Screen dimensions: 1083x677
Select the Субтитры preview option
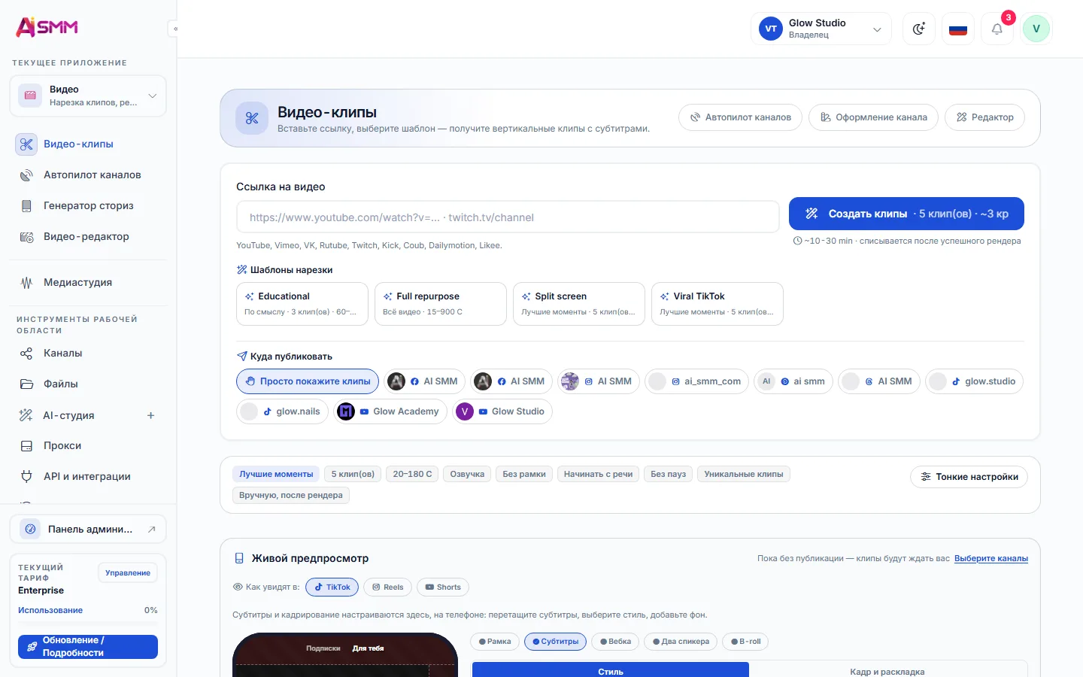[555, 642]
